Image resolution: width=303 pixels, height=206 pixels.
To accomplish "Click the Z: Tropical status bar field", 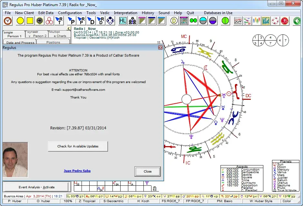I will coord(87,201).
